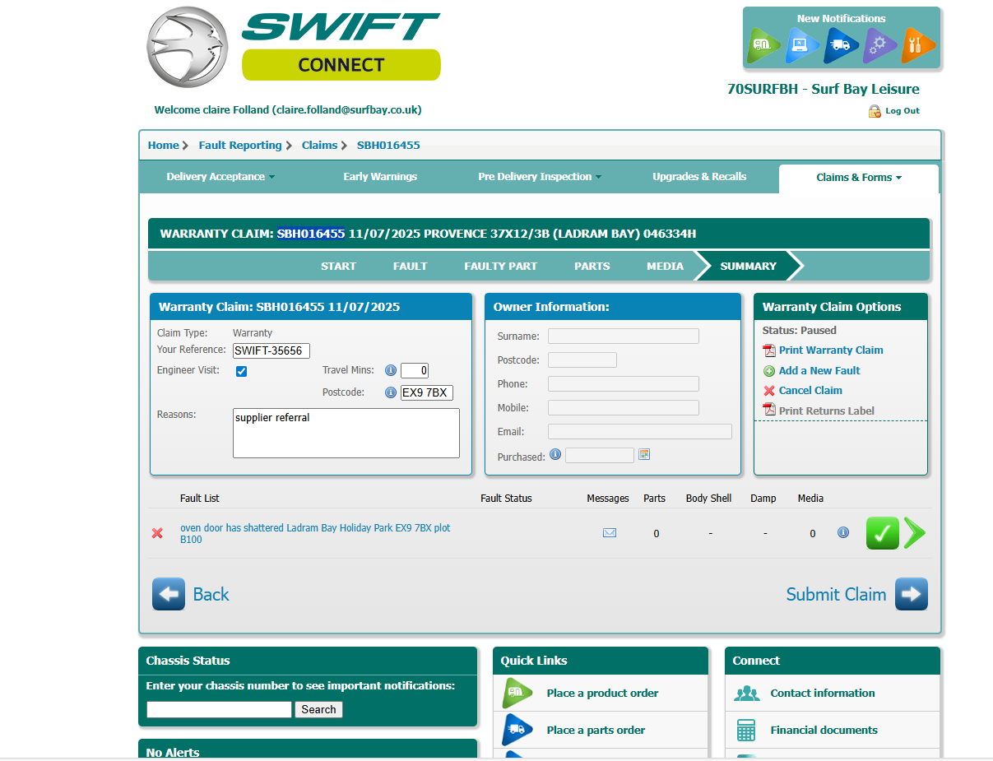Toggle the Engineer Visit checkbox
Screen dimensions: 993x761
[241, 371]
